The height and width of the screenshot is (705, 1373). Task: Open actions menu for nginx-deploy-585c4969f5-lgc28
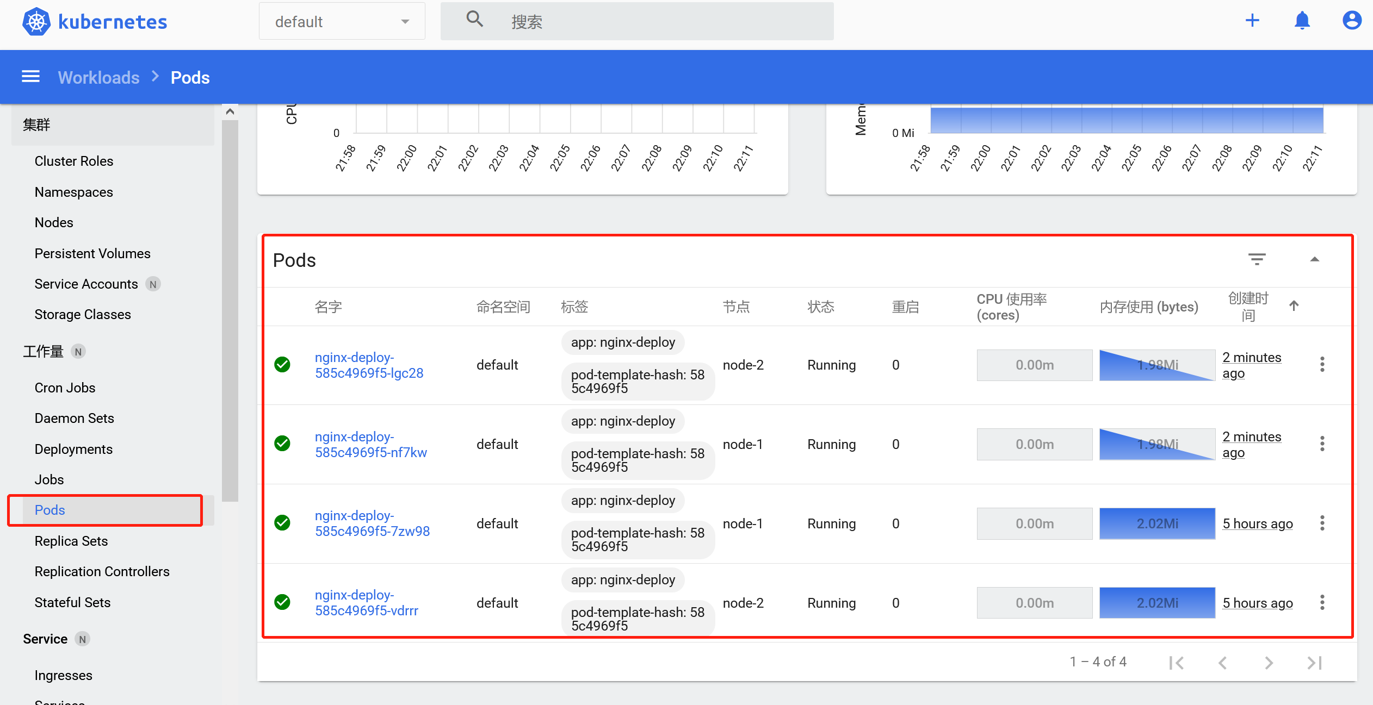pos(1322,364)
